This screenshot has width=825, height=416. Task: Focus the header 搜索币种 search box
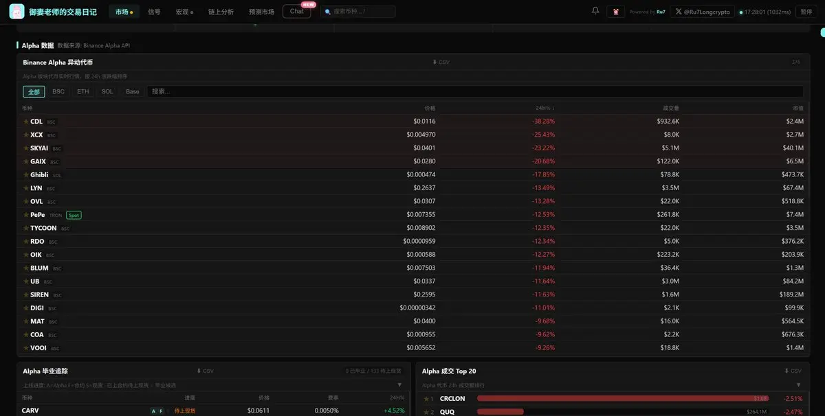tap(357, 12)
